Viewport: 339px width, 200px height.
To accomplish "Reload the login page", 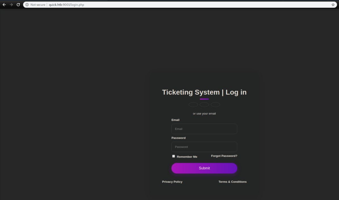I will [x=18, y=5].
